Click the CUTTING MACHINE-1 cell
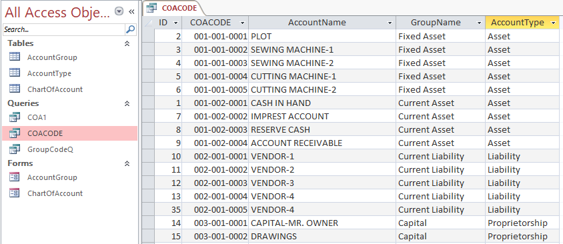 pyautogui.click(x=322, y=77)
